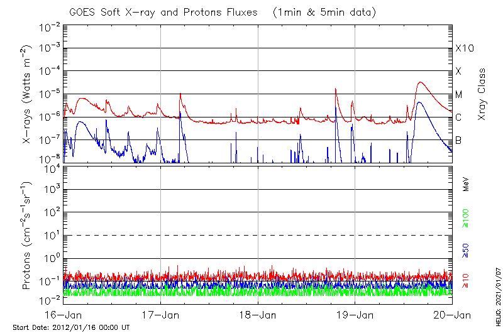Click the Protons y-axis label

(26, 236)
